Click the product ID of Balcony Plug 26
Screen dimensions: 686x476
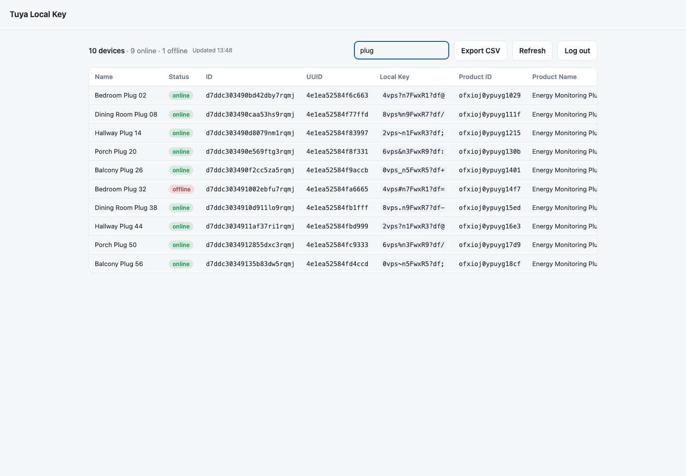coord(490,170)
